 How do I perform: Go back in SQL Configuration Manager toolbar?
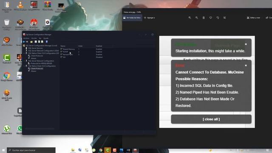click(24, 42)
